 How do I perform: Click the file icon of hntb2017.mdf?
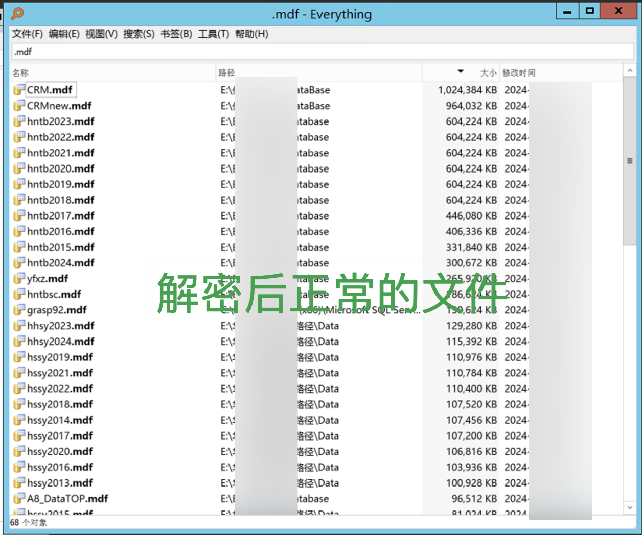19,215
